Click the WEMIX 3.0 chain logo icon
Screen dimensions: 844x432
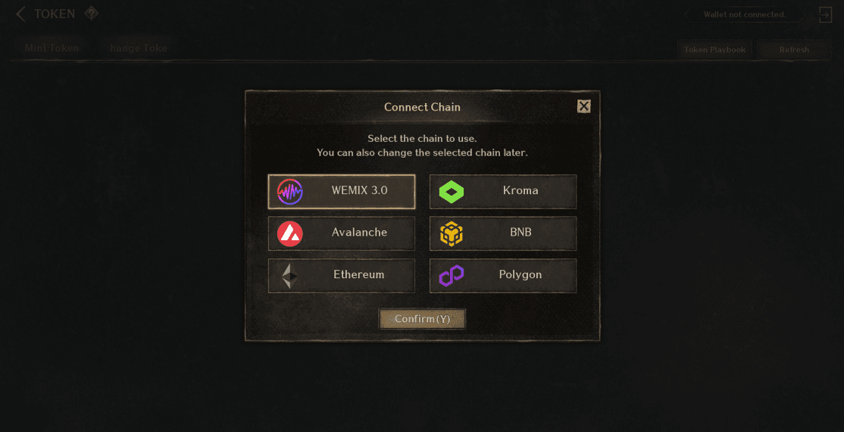(289, 192)
